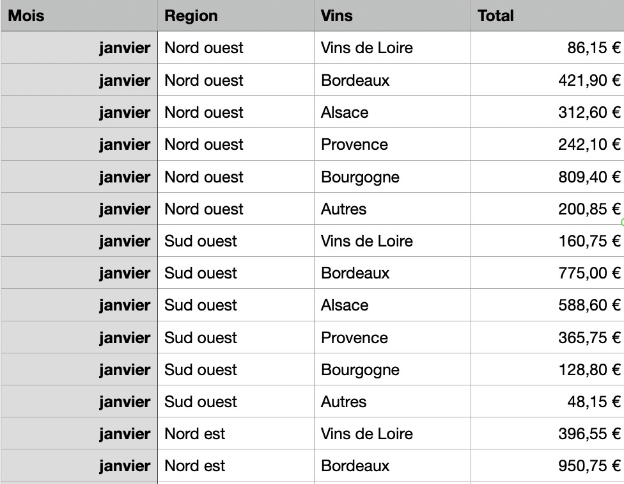Screen dimensions: 624x484
Task: Select the Total column header
Action: [495, 16]
